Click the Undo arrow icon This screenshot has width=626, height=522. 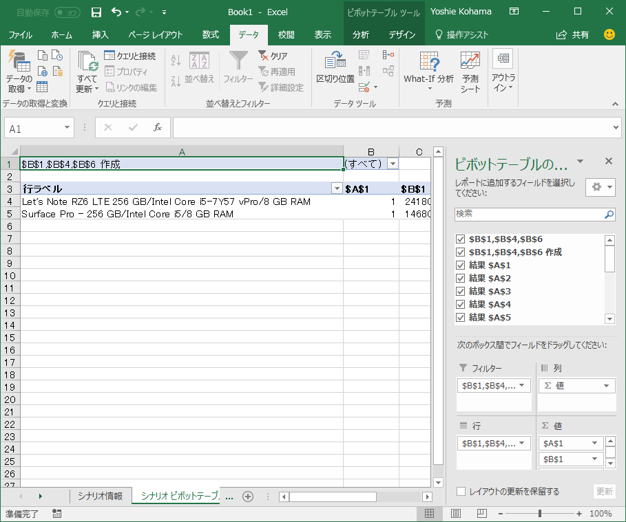click(x=116, y=12)
